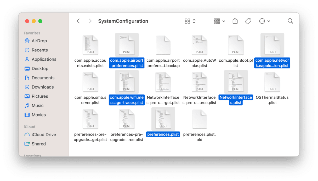Select Documents in the sidebar
Image resolution: width=318 pixels, height=181 pixels.
39,78
